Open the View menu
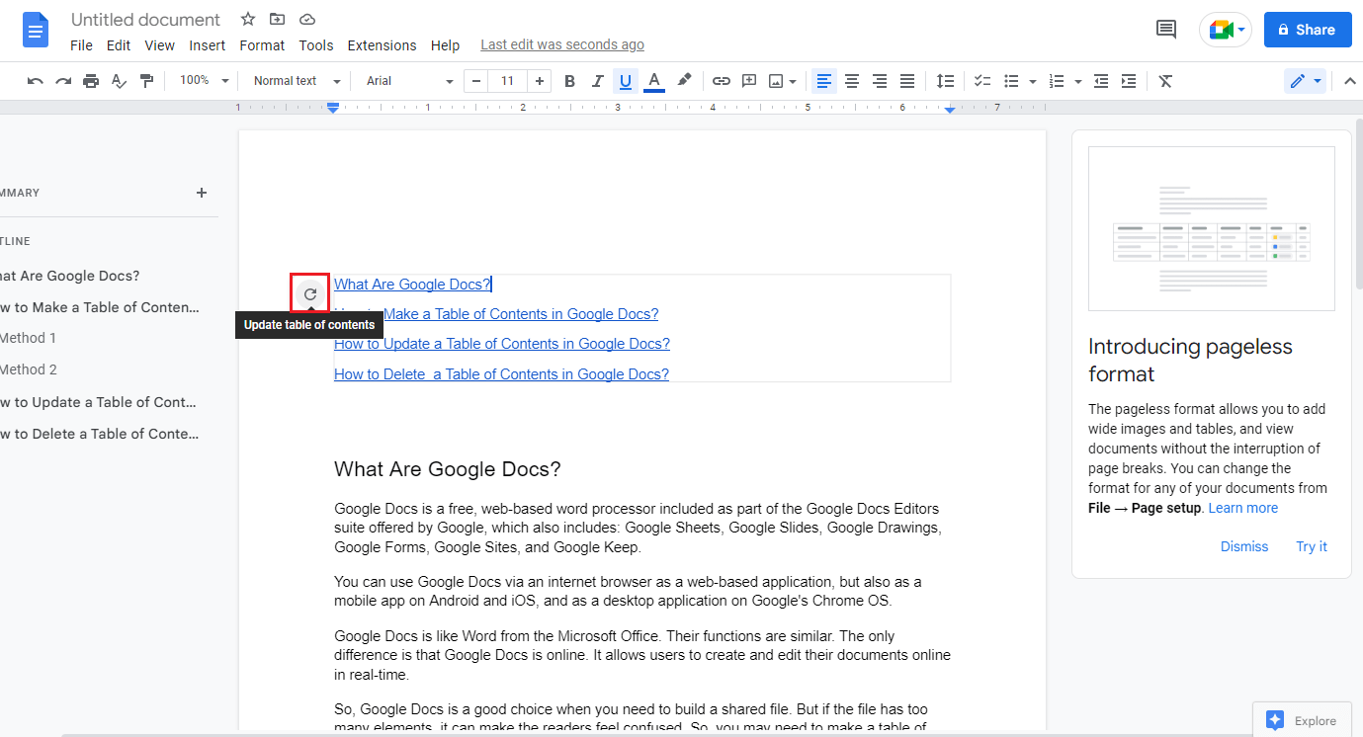Screen dimensions: 1363x737 (x=159, y=45)
